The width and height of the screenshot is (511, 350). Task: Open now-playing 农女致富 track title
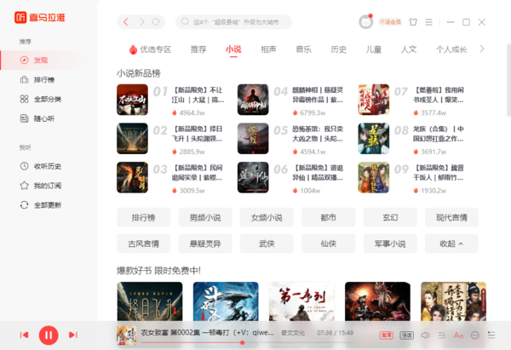click(x=207, y=332)
